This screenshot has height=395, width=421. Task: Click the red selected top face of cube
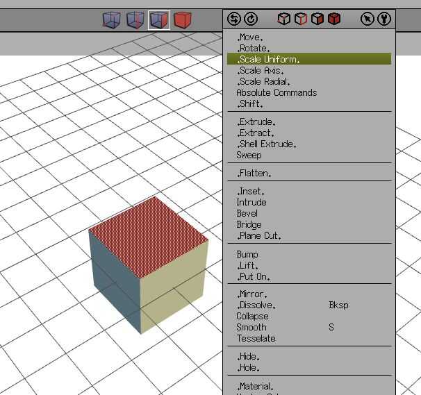pos(149,236)
